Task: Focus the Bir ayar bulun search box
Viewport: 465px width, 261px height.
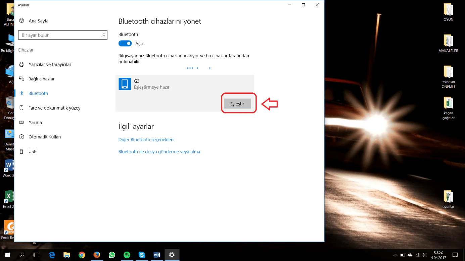Action: point(62,35)
